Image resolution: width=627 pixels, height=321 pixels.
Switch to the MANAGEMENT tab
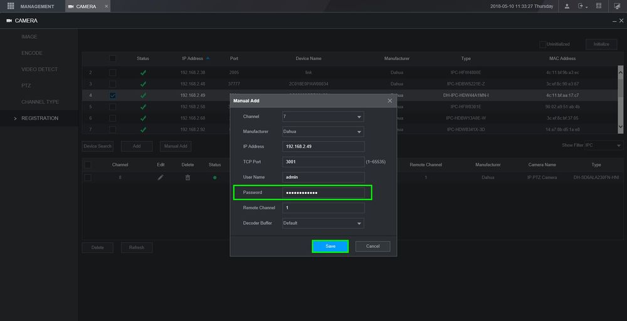click(x=37, y=6)
